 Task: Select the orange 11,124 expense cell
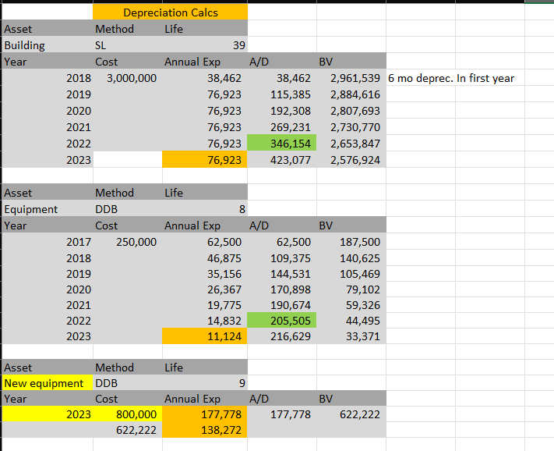[x=205, y=336]
